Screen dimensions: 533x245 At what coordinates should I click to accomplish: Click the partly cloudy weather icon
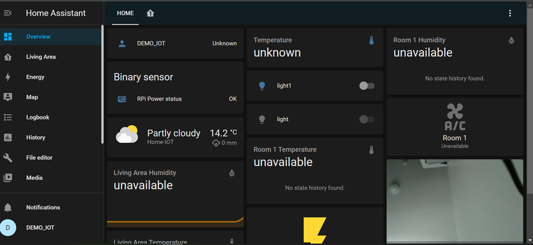pyautogui.click(x=127, y=134)
